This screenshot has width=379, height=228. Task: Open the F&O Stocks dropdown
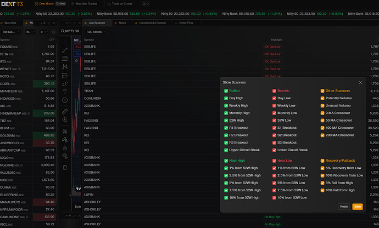click(x=96, y=32)
